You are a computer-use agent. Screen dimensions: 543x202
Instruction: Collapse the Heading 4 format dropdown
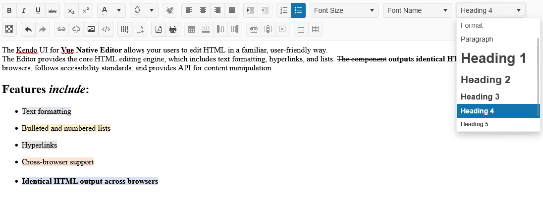coord(491,10)
